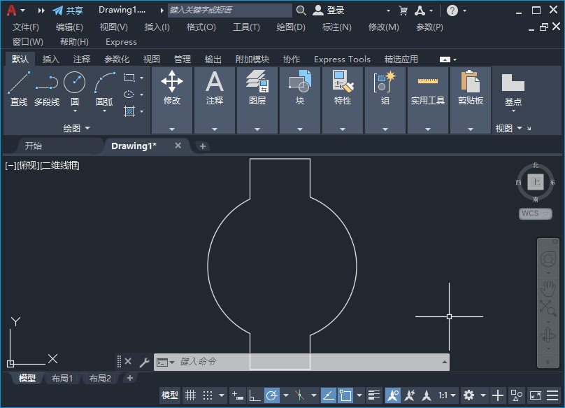The image size is (565, 408).
Task: Switch to the Insert (插入) ribbon tab
Action: (x=51, y=59)
